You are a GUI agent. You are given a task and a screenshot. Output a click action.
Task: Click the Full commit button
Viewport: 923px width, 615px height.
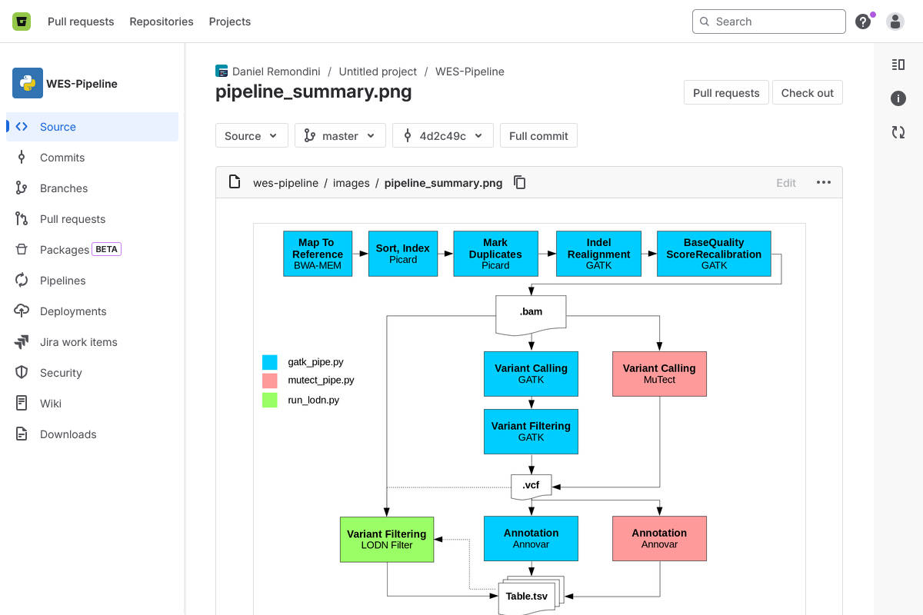pos(538,135)
